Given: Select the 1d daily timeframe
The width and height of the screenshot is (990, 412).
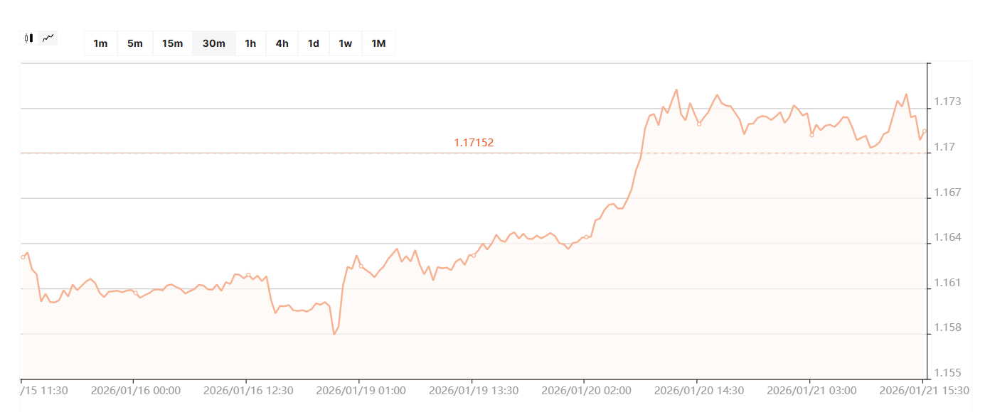Looking at the screenshot, I should point(313,43).
